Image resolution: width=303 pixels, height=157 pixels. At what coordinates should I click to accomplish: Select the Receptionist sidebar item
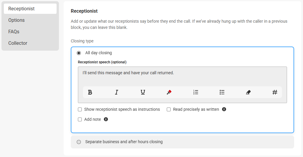(30, 9)
